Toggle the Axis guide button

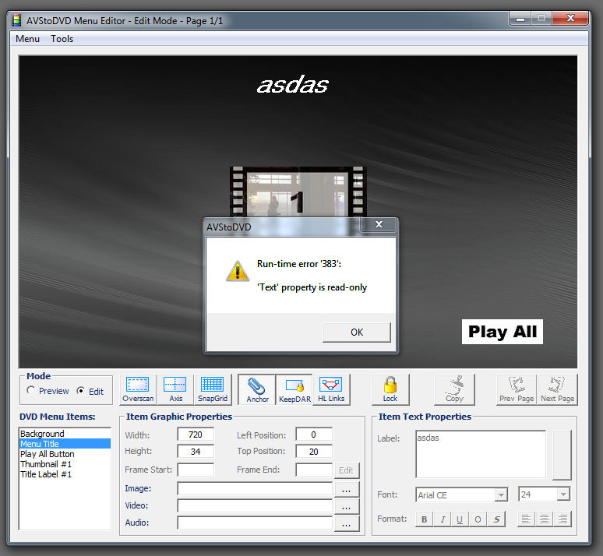[x=175, y=389]
